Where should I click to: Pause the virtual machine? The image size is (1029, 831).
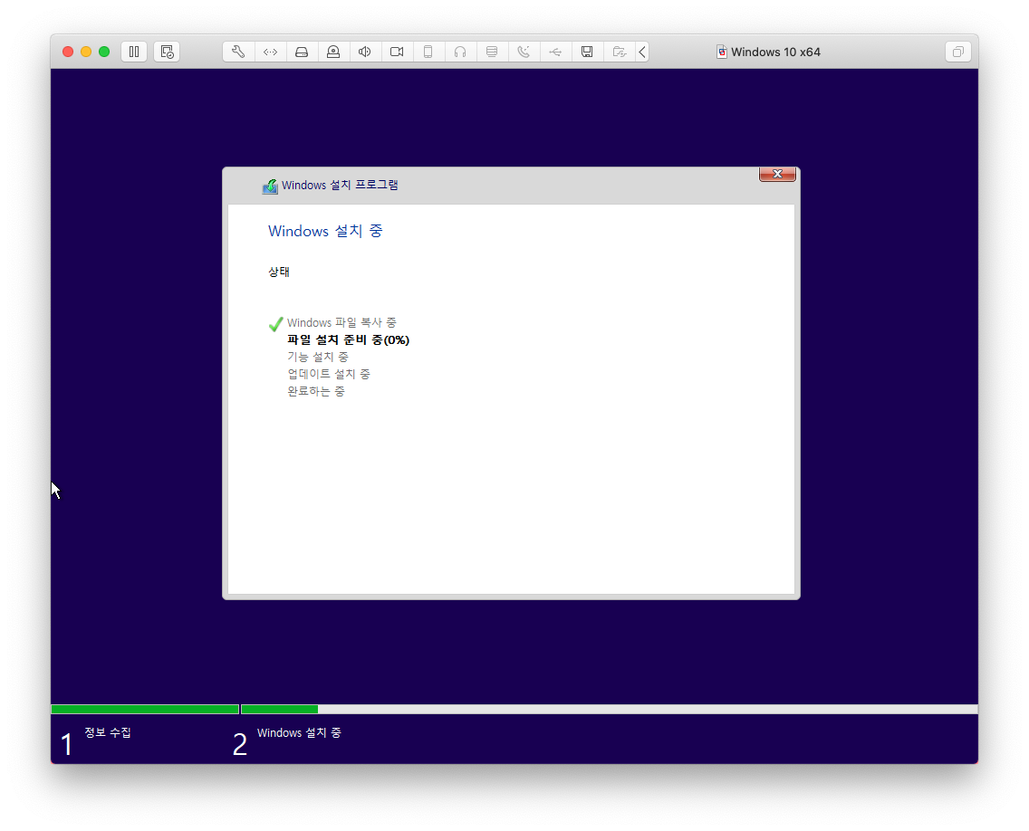coord(134,52)
